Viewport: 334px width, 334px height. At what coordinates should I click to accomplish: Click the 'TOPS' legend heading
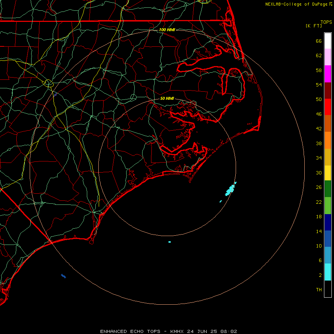click(x=326, y=22)
